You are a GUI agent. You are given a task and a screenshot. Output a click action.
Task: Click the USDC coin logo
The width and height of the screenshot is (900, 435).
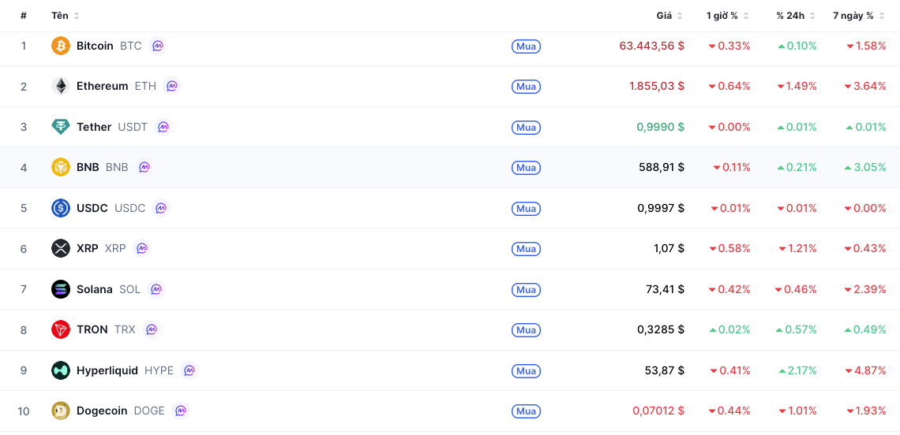(x=60, y=208)
